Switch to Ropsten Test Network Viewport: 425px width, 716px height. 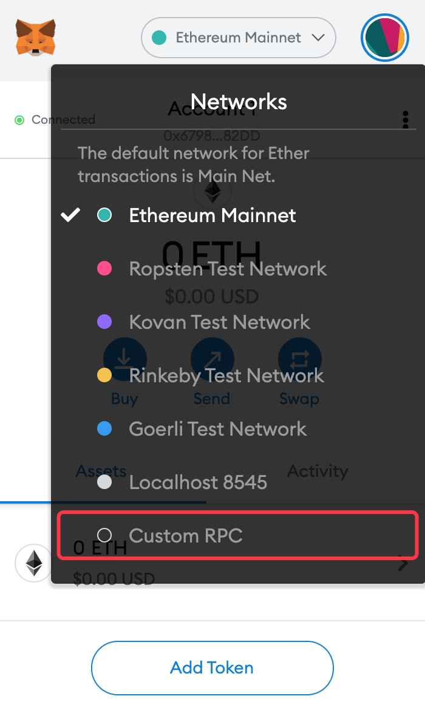pyautogui.click(x=237, y=268)
